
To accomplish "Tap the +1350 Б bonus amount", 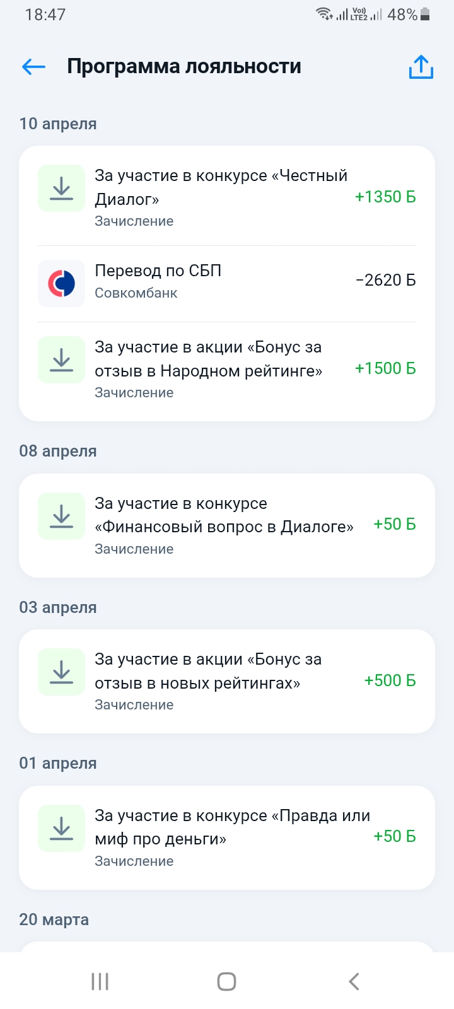I will click(385, 197).
